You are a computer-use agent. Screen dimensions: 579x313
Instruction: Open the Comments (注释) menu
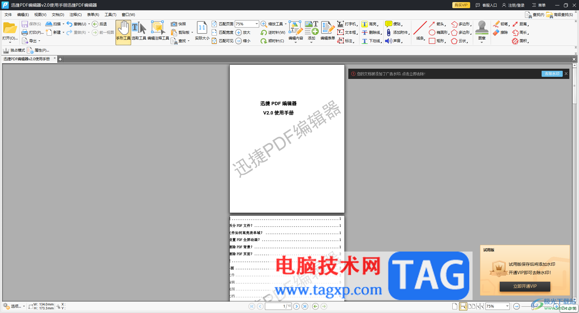pyautogui.click(x=75, y=15)
